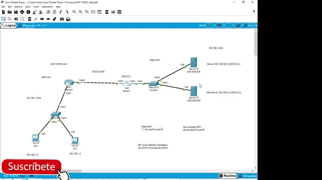Print the workspace with printer icon
This screenshot has width=322, height=180.
(x=22, y=12)
